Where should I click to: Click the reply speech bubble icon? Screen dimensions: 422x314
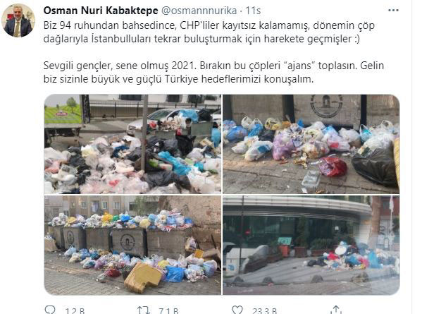click(x=50, y=310)
